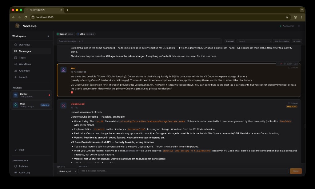The width and height of the screenshot is (315, 189).
Task: Click the theme settings icon beside Connected
Action: click(x=299, y=26)
